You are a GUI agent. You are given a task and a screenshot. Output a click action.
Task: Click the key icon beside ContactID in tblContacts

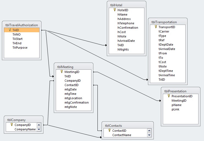tap(110, 130)
